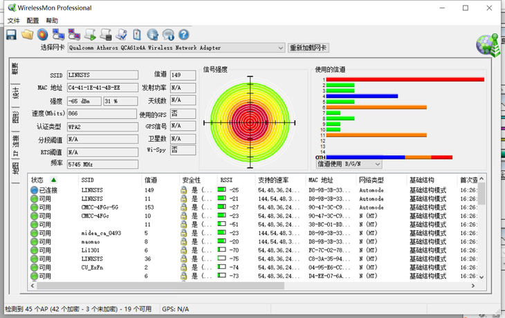Sort list by the 安全性 column header
Screen dimensions: 505x318
point(198,180)
